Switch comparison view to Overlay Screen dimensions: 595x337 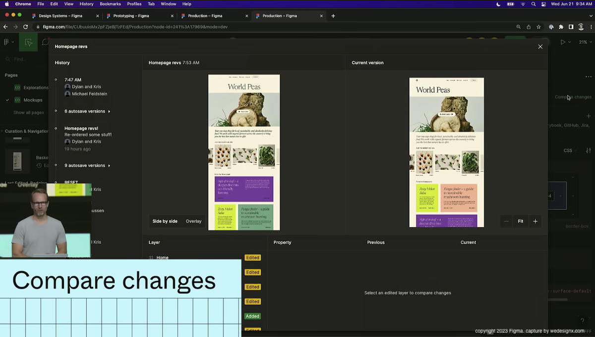pyautogui.click(x=193, y=221)
